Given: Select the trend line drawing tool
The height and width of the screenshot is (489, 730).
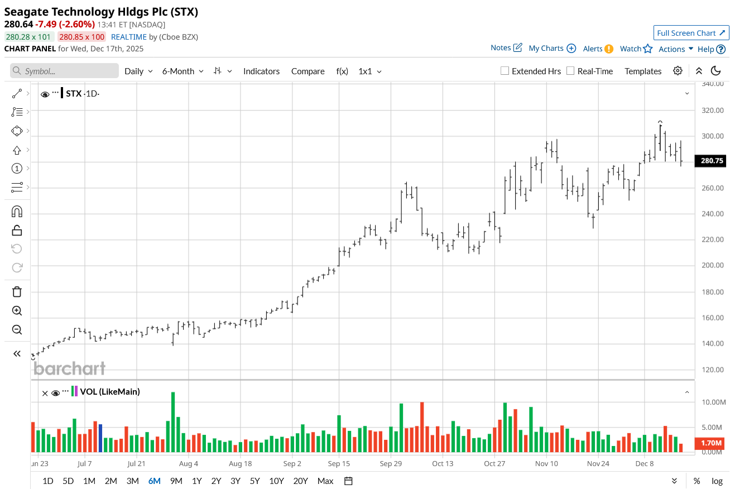Looking at the screenshot, I should pyautogui.click(x=17, y=94).
